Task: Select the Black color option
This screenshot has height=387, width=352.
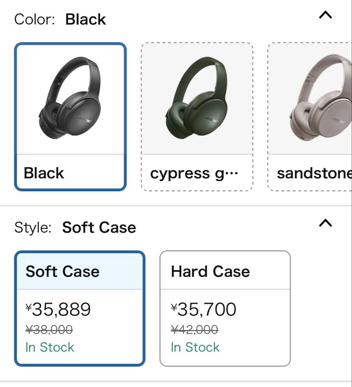Action: pos(70,116)
